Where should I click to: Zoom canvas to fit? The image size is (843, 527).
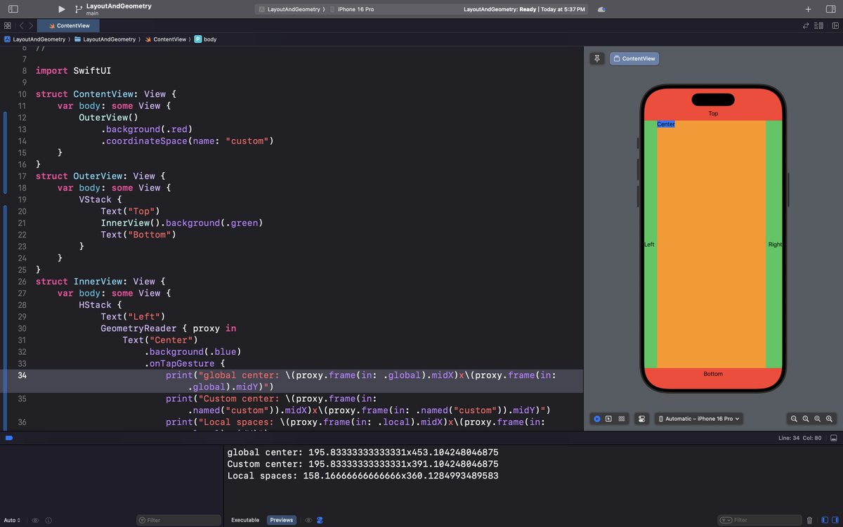[818, 419]
